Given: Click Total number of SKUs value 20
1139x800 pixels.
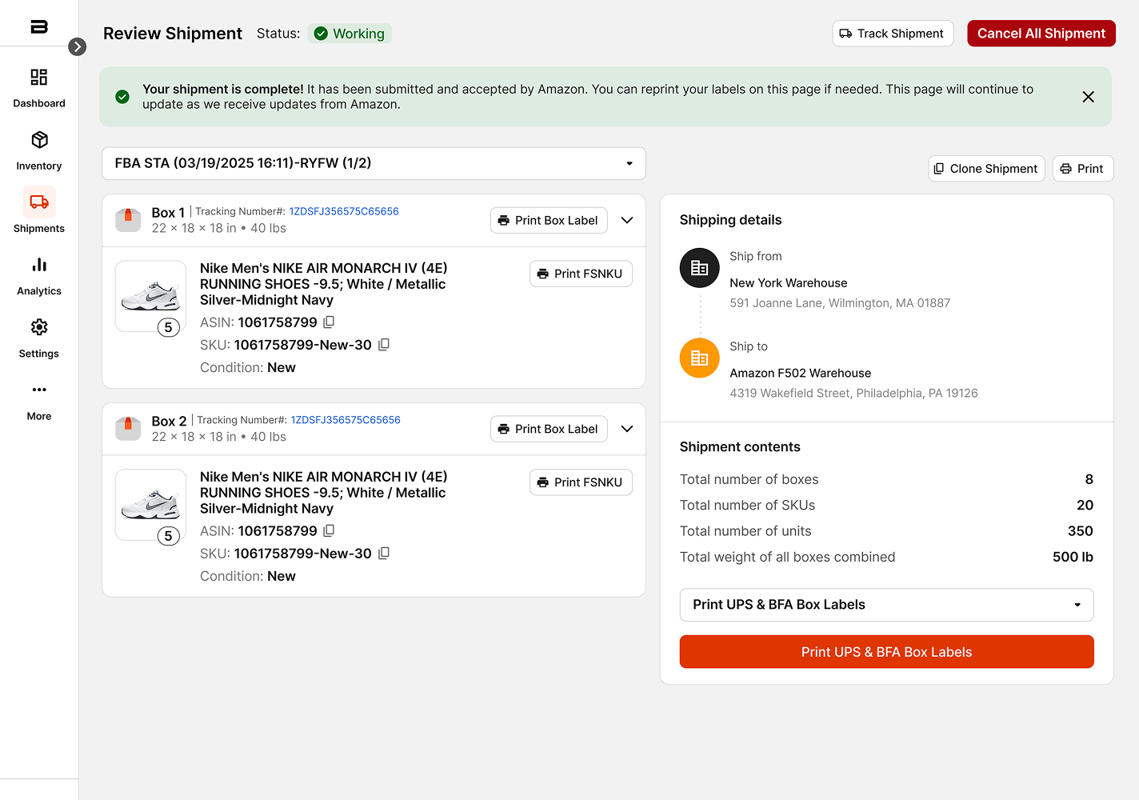Looking at the screenshot, I should (x=1085, y=506).
